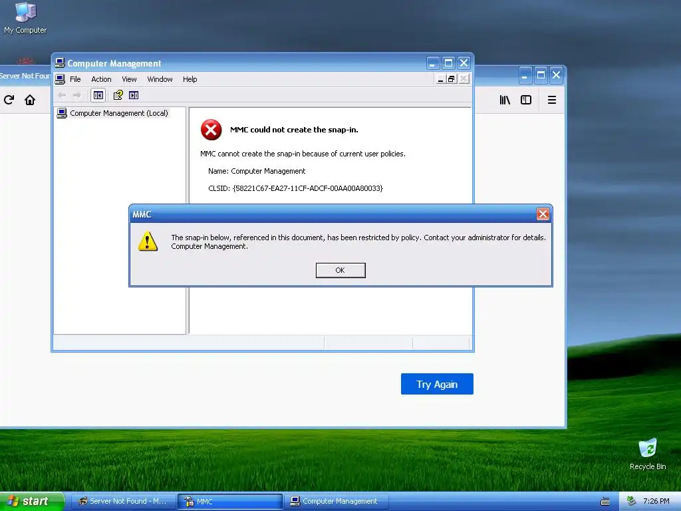Image resolution: width=681 pixels, height=511 pixels.
Task: Click the Start button
Action: (x=31, y=502)
